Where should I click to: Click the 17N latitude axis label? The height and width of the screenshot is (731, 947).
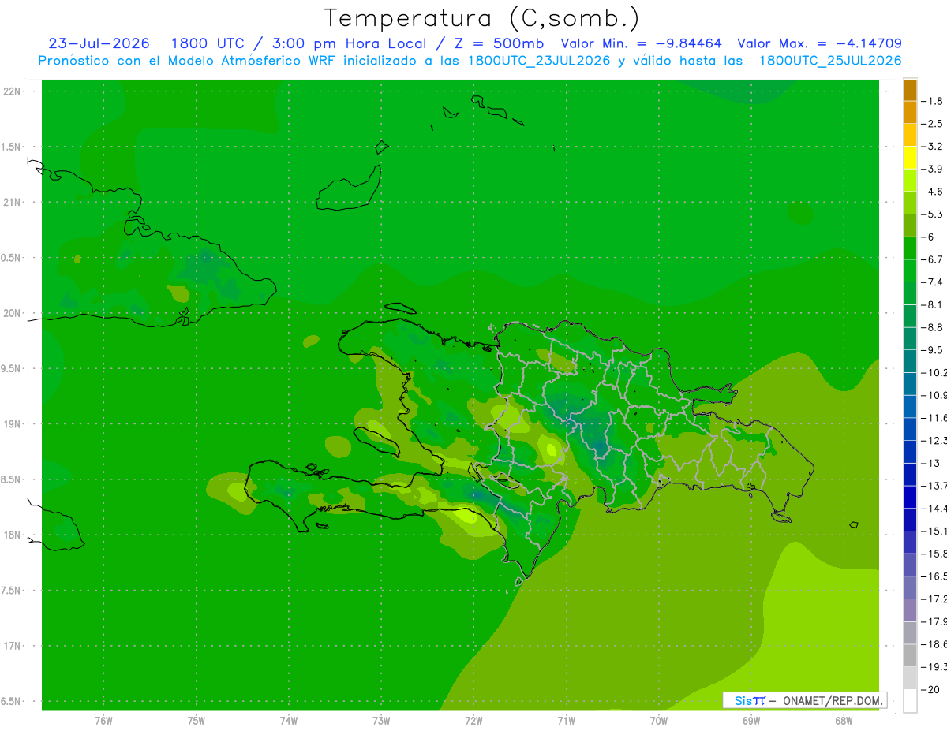(x=13, y=646)
